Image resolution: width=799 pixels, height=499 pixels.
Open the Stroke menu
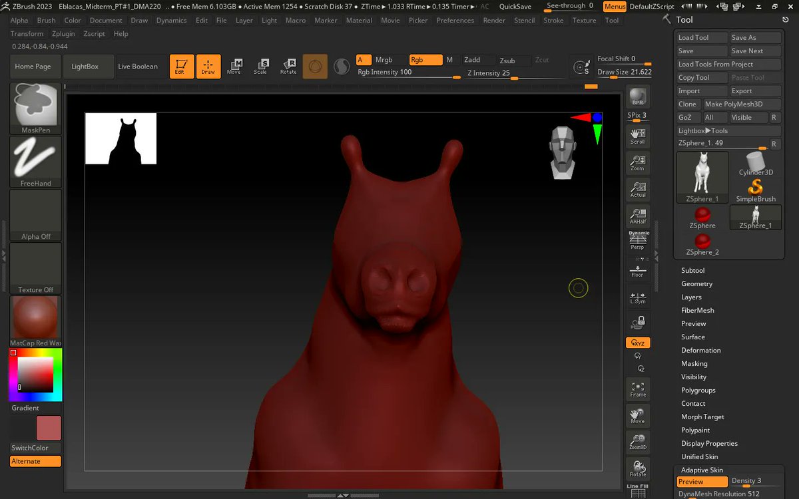click(553, 20)
